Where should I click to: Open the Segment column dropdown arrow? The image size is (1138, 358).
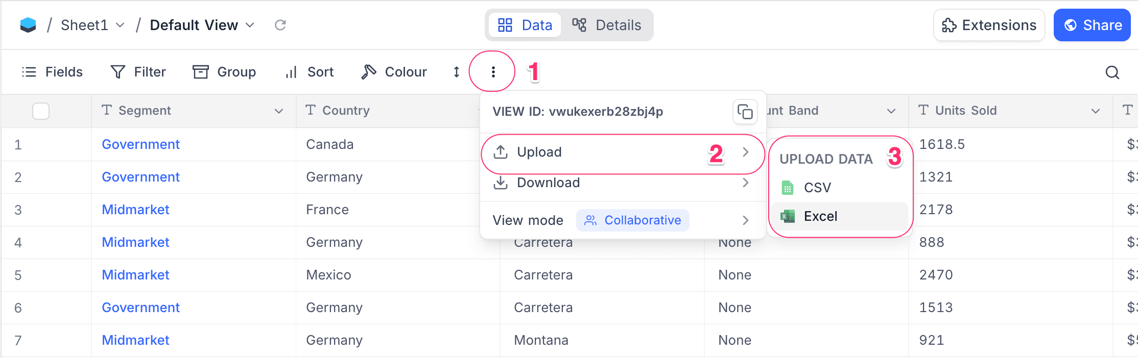pyautogui.click(x=279, y=111)
